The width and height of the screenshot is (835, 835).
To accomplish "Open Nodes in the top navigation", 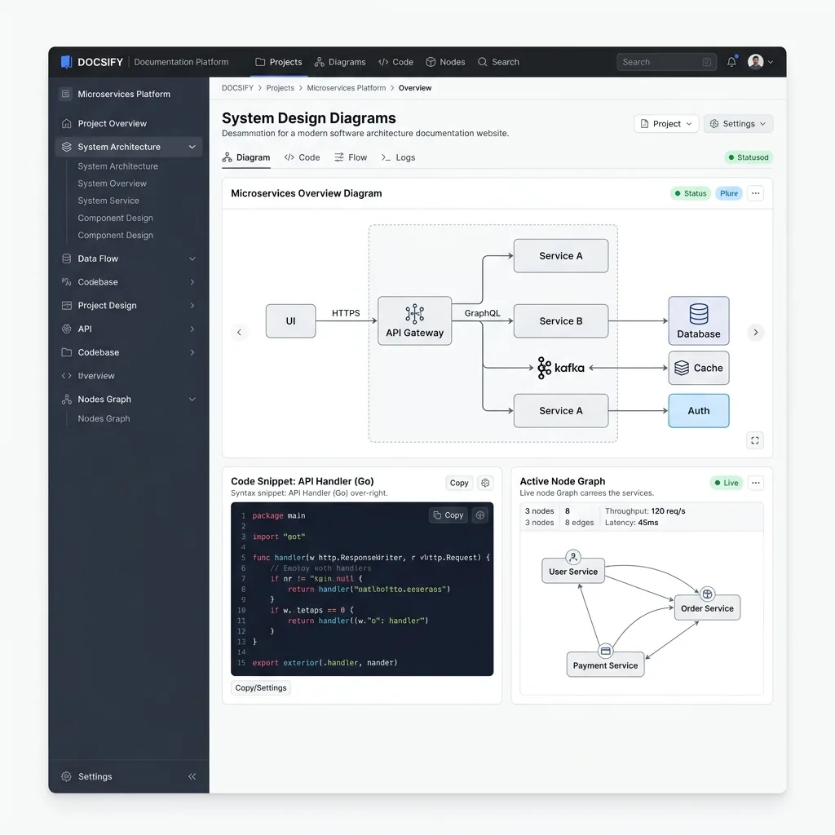I will [x=446, y=62].
